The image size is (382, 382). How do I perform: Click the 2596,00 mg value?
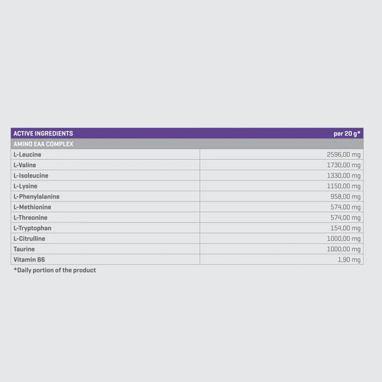pyautogui.click(x=343, y=155)
